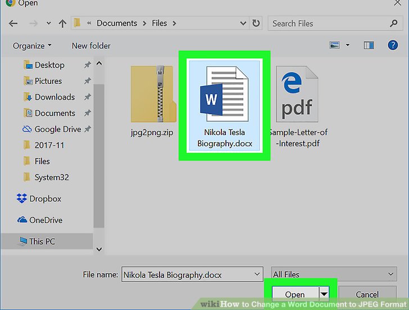Click the Chrome icon in title bar

(10, 3)
